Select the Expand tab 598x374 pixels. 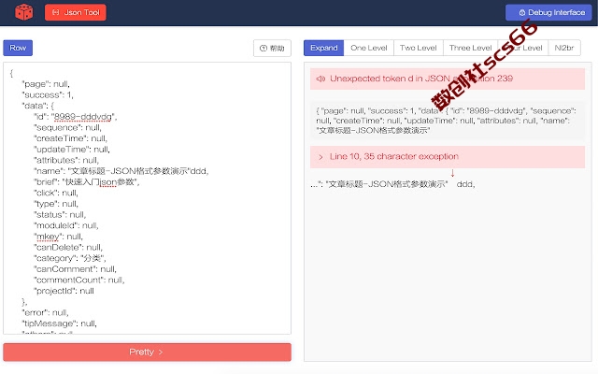tap(324, 48)
